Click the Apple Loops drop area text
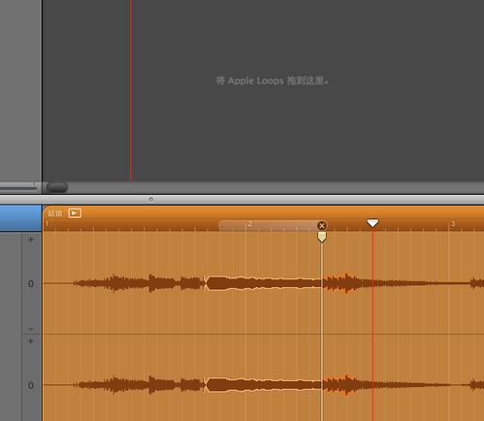 [x=272, y=81]
